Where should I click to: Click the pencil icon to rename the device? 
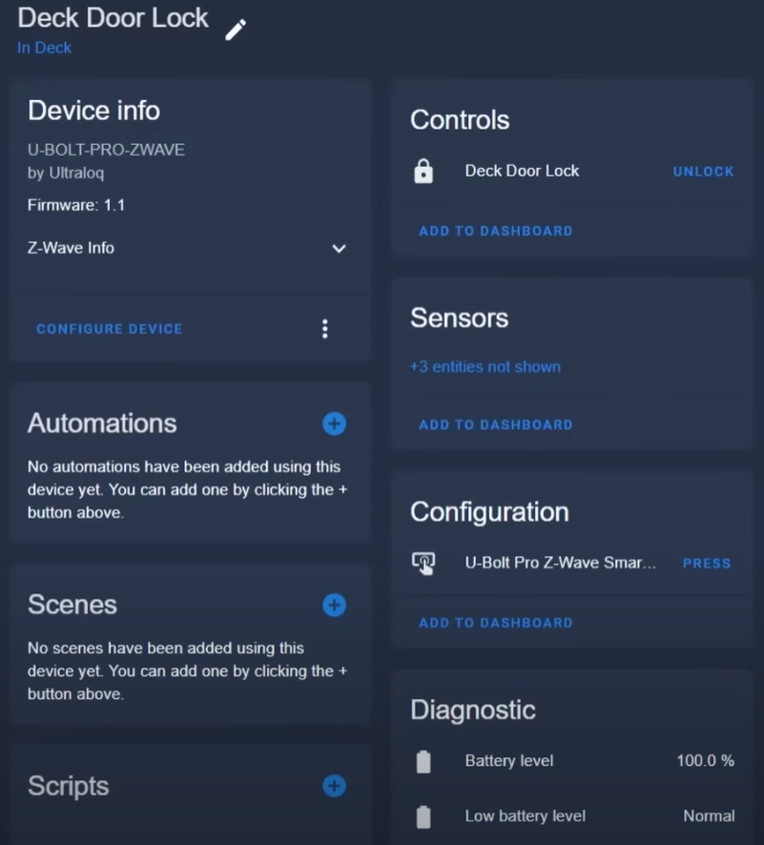[236, 31]
